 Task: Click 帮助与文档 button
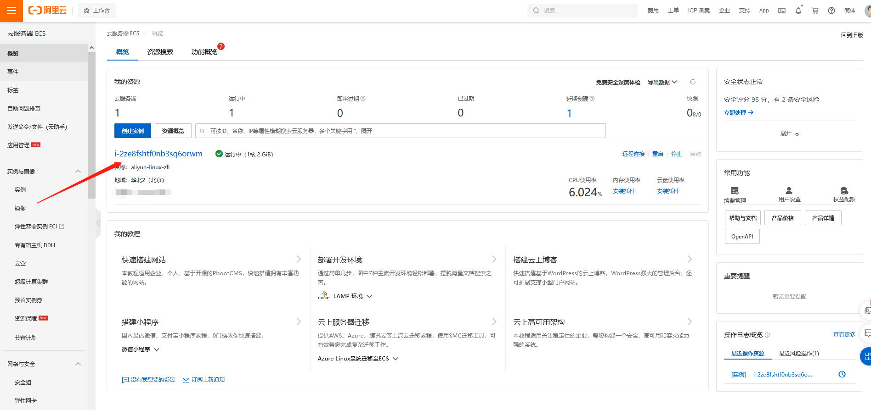tap(743, 218)
